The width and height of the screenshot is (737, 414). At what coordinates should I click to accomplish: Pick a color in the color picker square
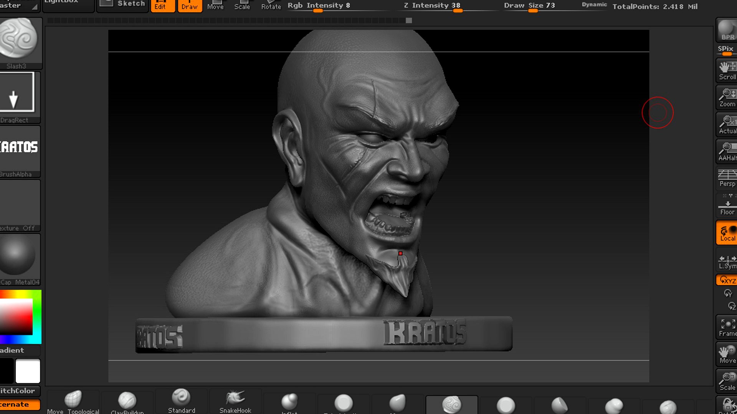point(16,317)
